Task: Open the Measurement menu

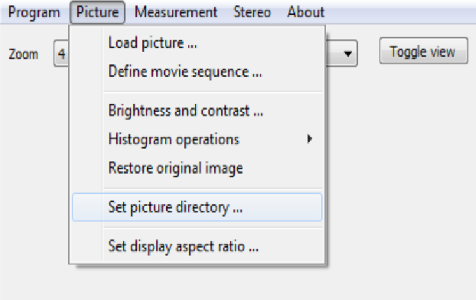Action: pos(176,12)
